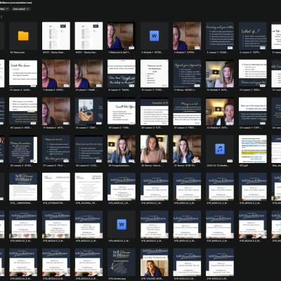The width and height of the screenshot is (281, 281).
Task: Open the 31-Bonus- HOW TO... video thumbnail
Action: click(187, 149)
